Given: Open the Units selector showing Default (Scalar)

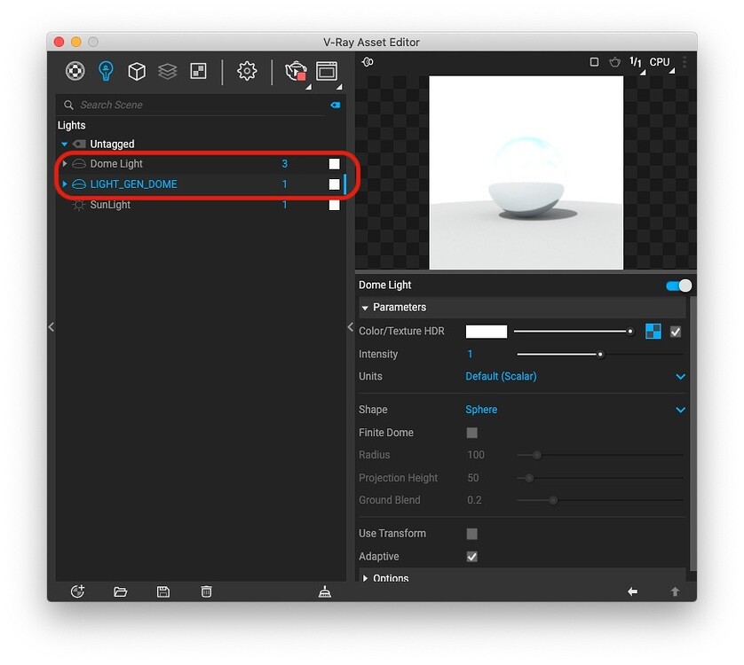Looking at the screenshot, I should point(575,376).
